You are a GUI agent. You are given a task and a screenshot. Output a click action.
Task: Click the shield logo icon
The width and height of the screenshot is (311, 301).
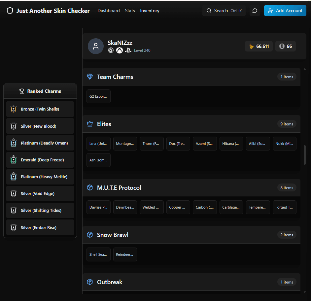10,11
